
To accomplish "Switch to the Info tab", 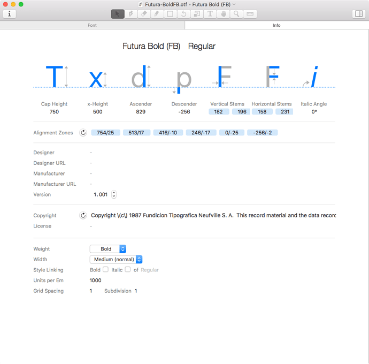I will click(277, 25).
